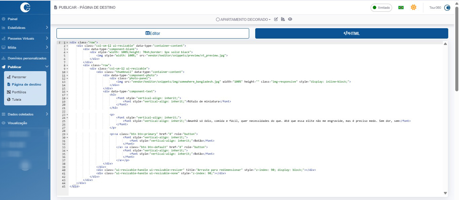
Task: Switch to the Editor tab
Action: click(153, 33)
